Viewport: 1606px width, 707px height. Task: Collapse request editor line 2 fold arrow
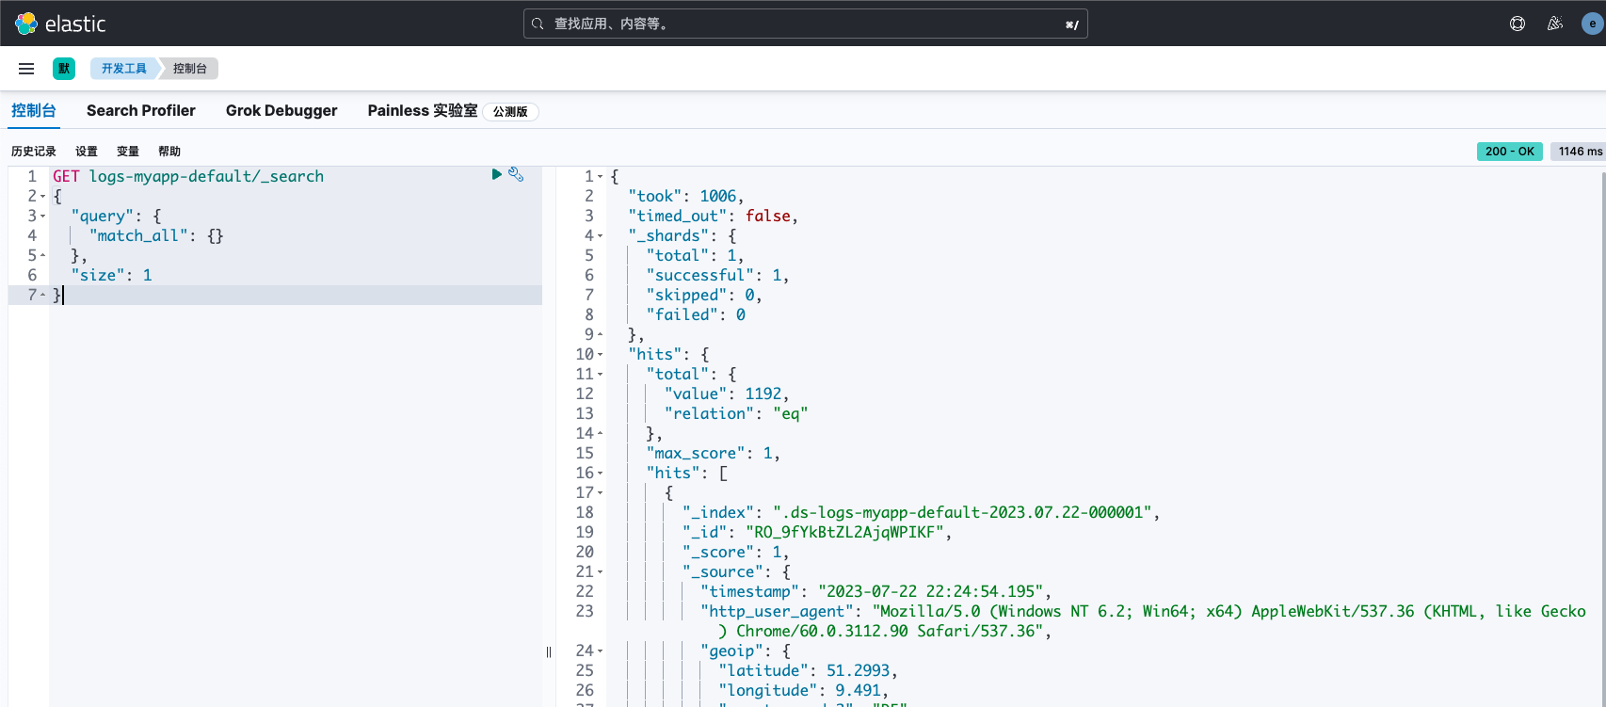[42, 197]
